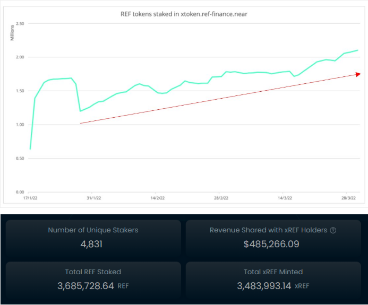
Task: Click the 'Millions' y-axis unit label
Action: (x=12, y=33)
